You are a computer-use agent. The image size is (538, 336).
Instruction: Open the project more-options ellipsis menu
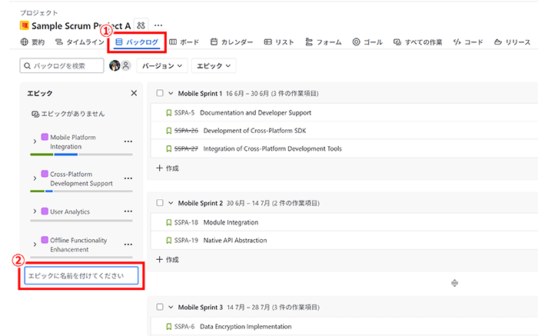tap(158, 25)
